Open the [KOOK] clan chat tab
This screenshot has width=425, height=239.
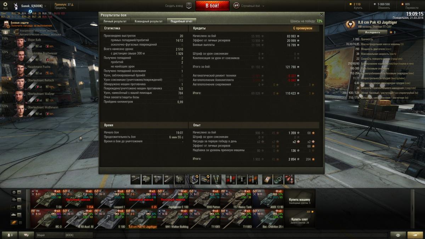[x=78, y=235]
